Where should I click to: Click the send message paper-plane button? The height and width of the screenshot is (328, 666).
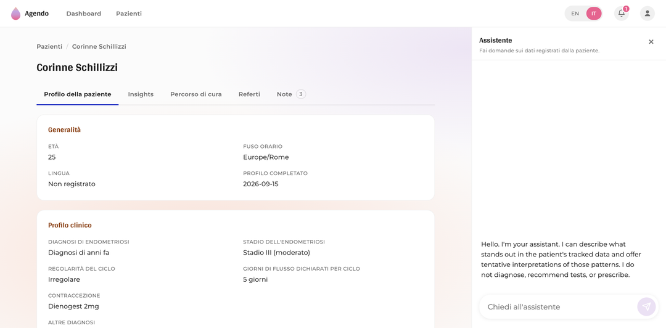click(x=646, y=307)
